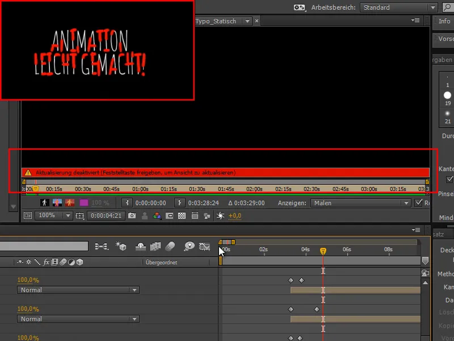
Task: Open the grid and guide options icon
Action: point(79,216)
